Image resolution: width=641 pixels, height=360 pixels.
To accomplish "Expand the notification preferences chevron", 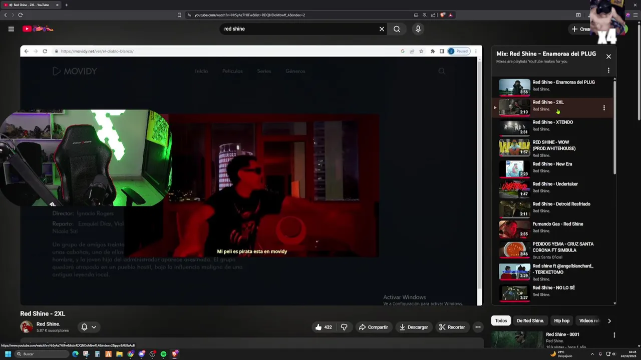I will [94, 327].
